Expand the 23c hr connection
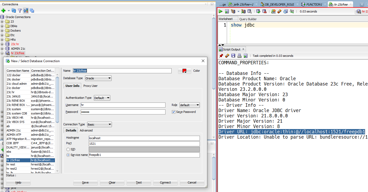The width and height of the screenshot is (368, 192). [x=2, y=44]
